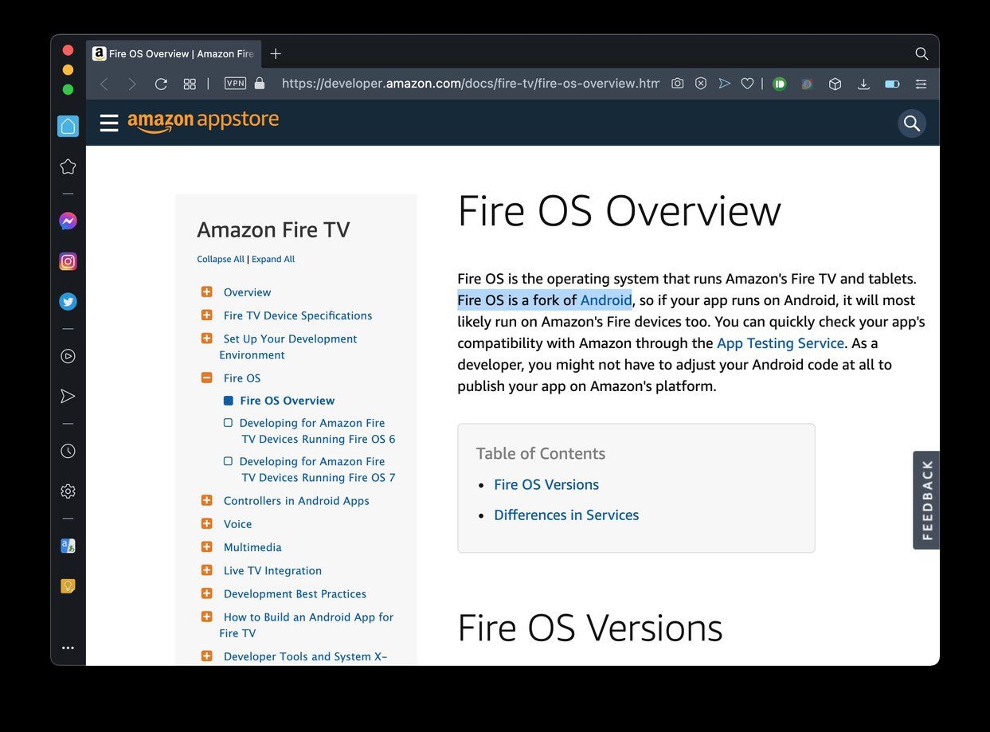
Task: Open History clock in the sidebar
Action: coord(68,451)
